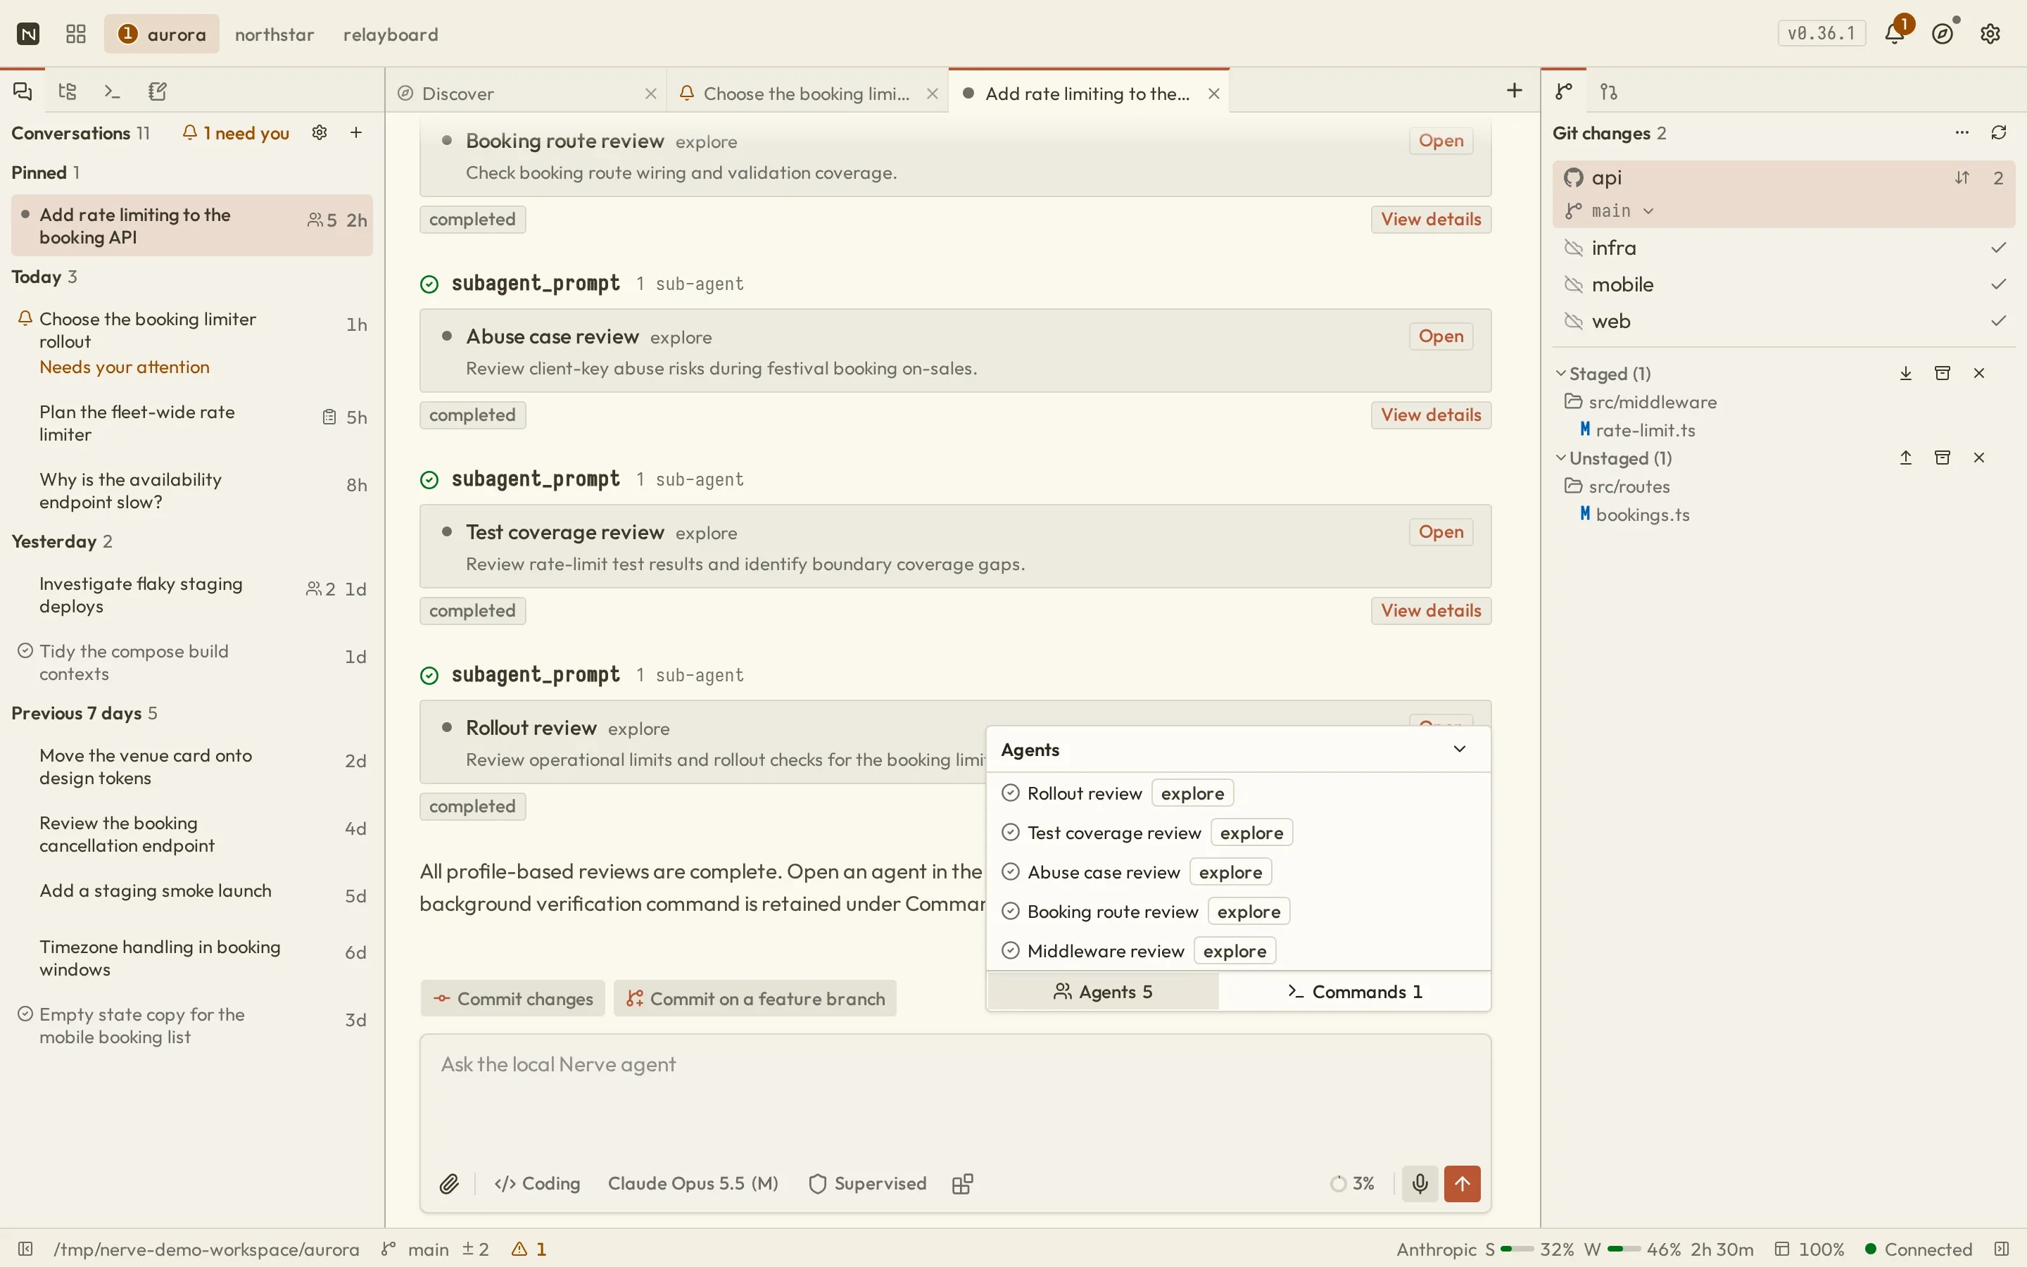This screenshot has height=1267, width=2027.
Task: Add a new tab with plus icon
Action: pos(1515,91)
